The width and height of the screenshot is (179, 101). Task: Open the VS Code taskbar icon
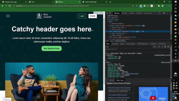coord(175,50)
